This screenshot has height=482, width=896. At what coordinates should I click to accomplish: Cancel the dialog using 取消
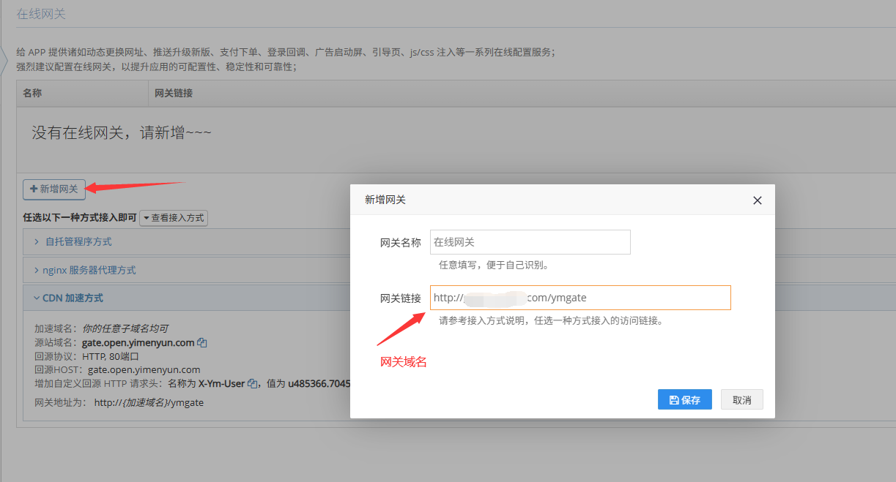742,400
